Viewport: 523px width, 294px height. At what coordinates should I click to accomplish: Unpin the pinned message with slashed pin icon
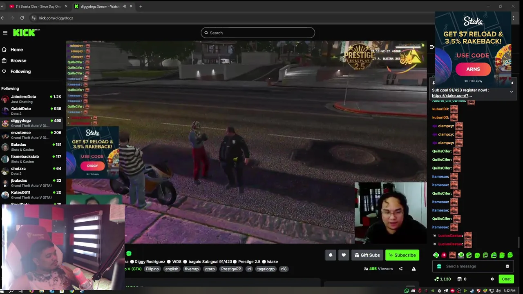512,83
